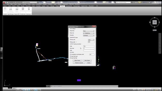Switch to the Output ribbon tab
This screenshot has height=91, width=162.
pos(57,6)
